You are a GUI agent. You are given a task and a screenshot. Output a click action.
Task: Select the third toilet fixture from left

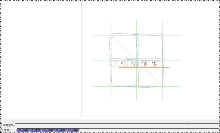tap(144, 64)
